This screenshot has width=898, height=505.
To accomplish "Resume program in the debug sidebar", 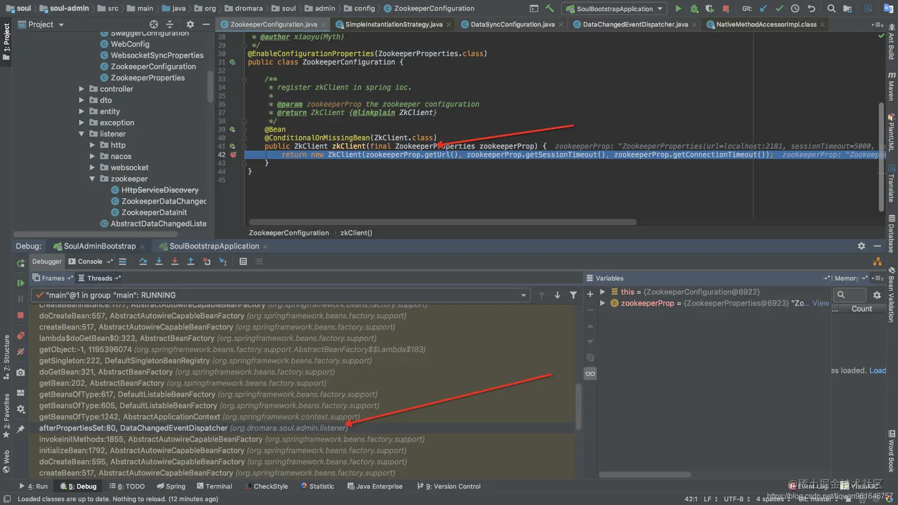I will [x=21, y=283].
